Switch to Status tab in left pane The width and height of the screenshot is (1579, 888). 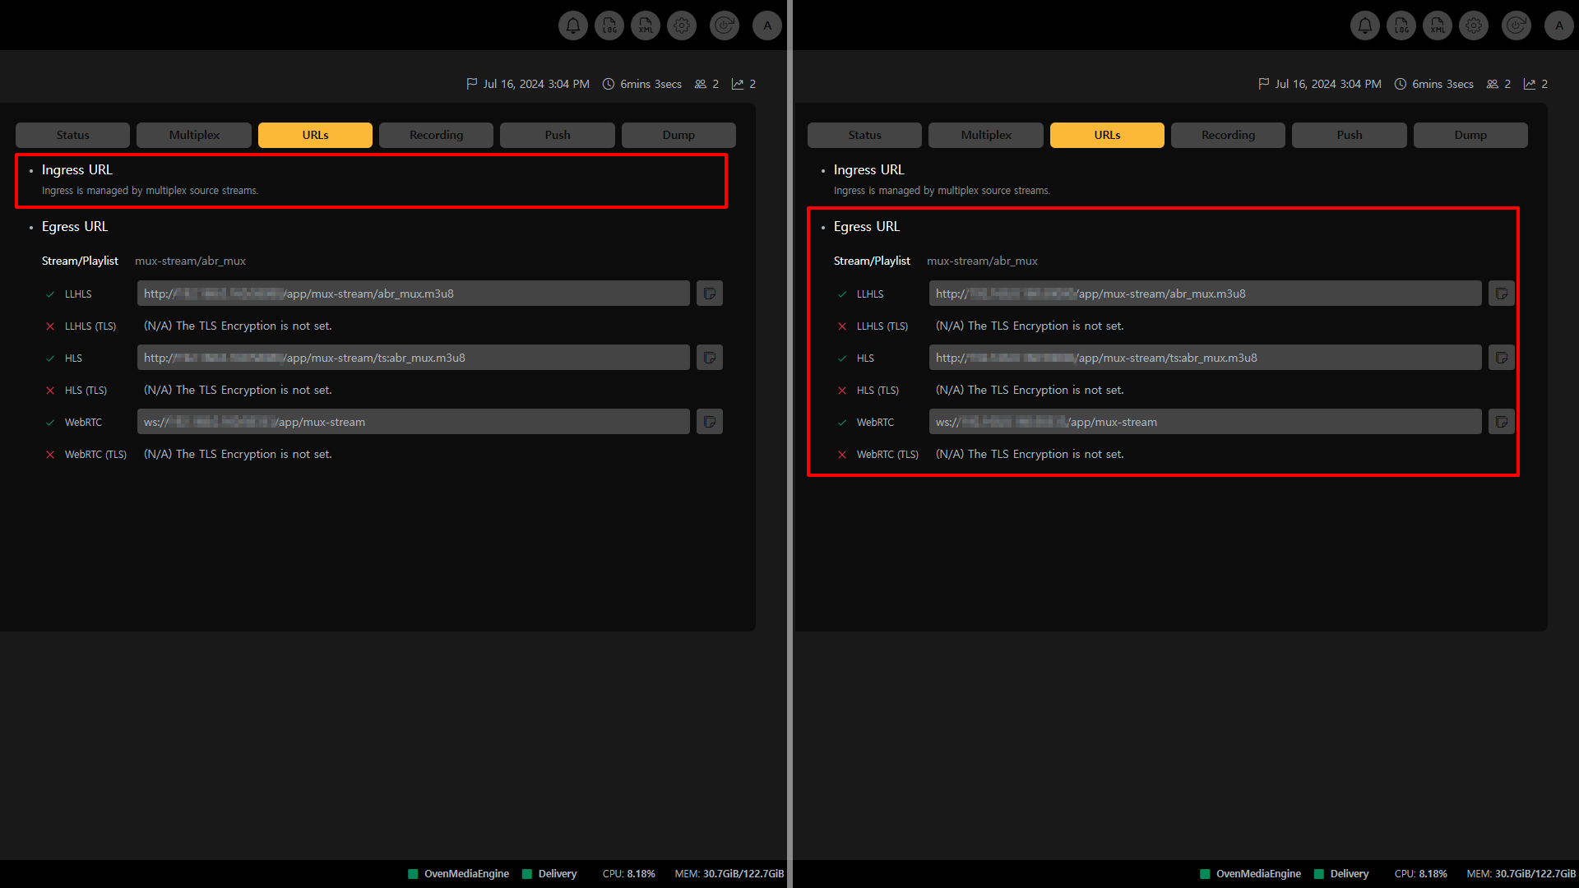[72, 135]
